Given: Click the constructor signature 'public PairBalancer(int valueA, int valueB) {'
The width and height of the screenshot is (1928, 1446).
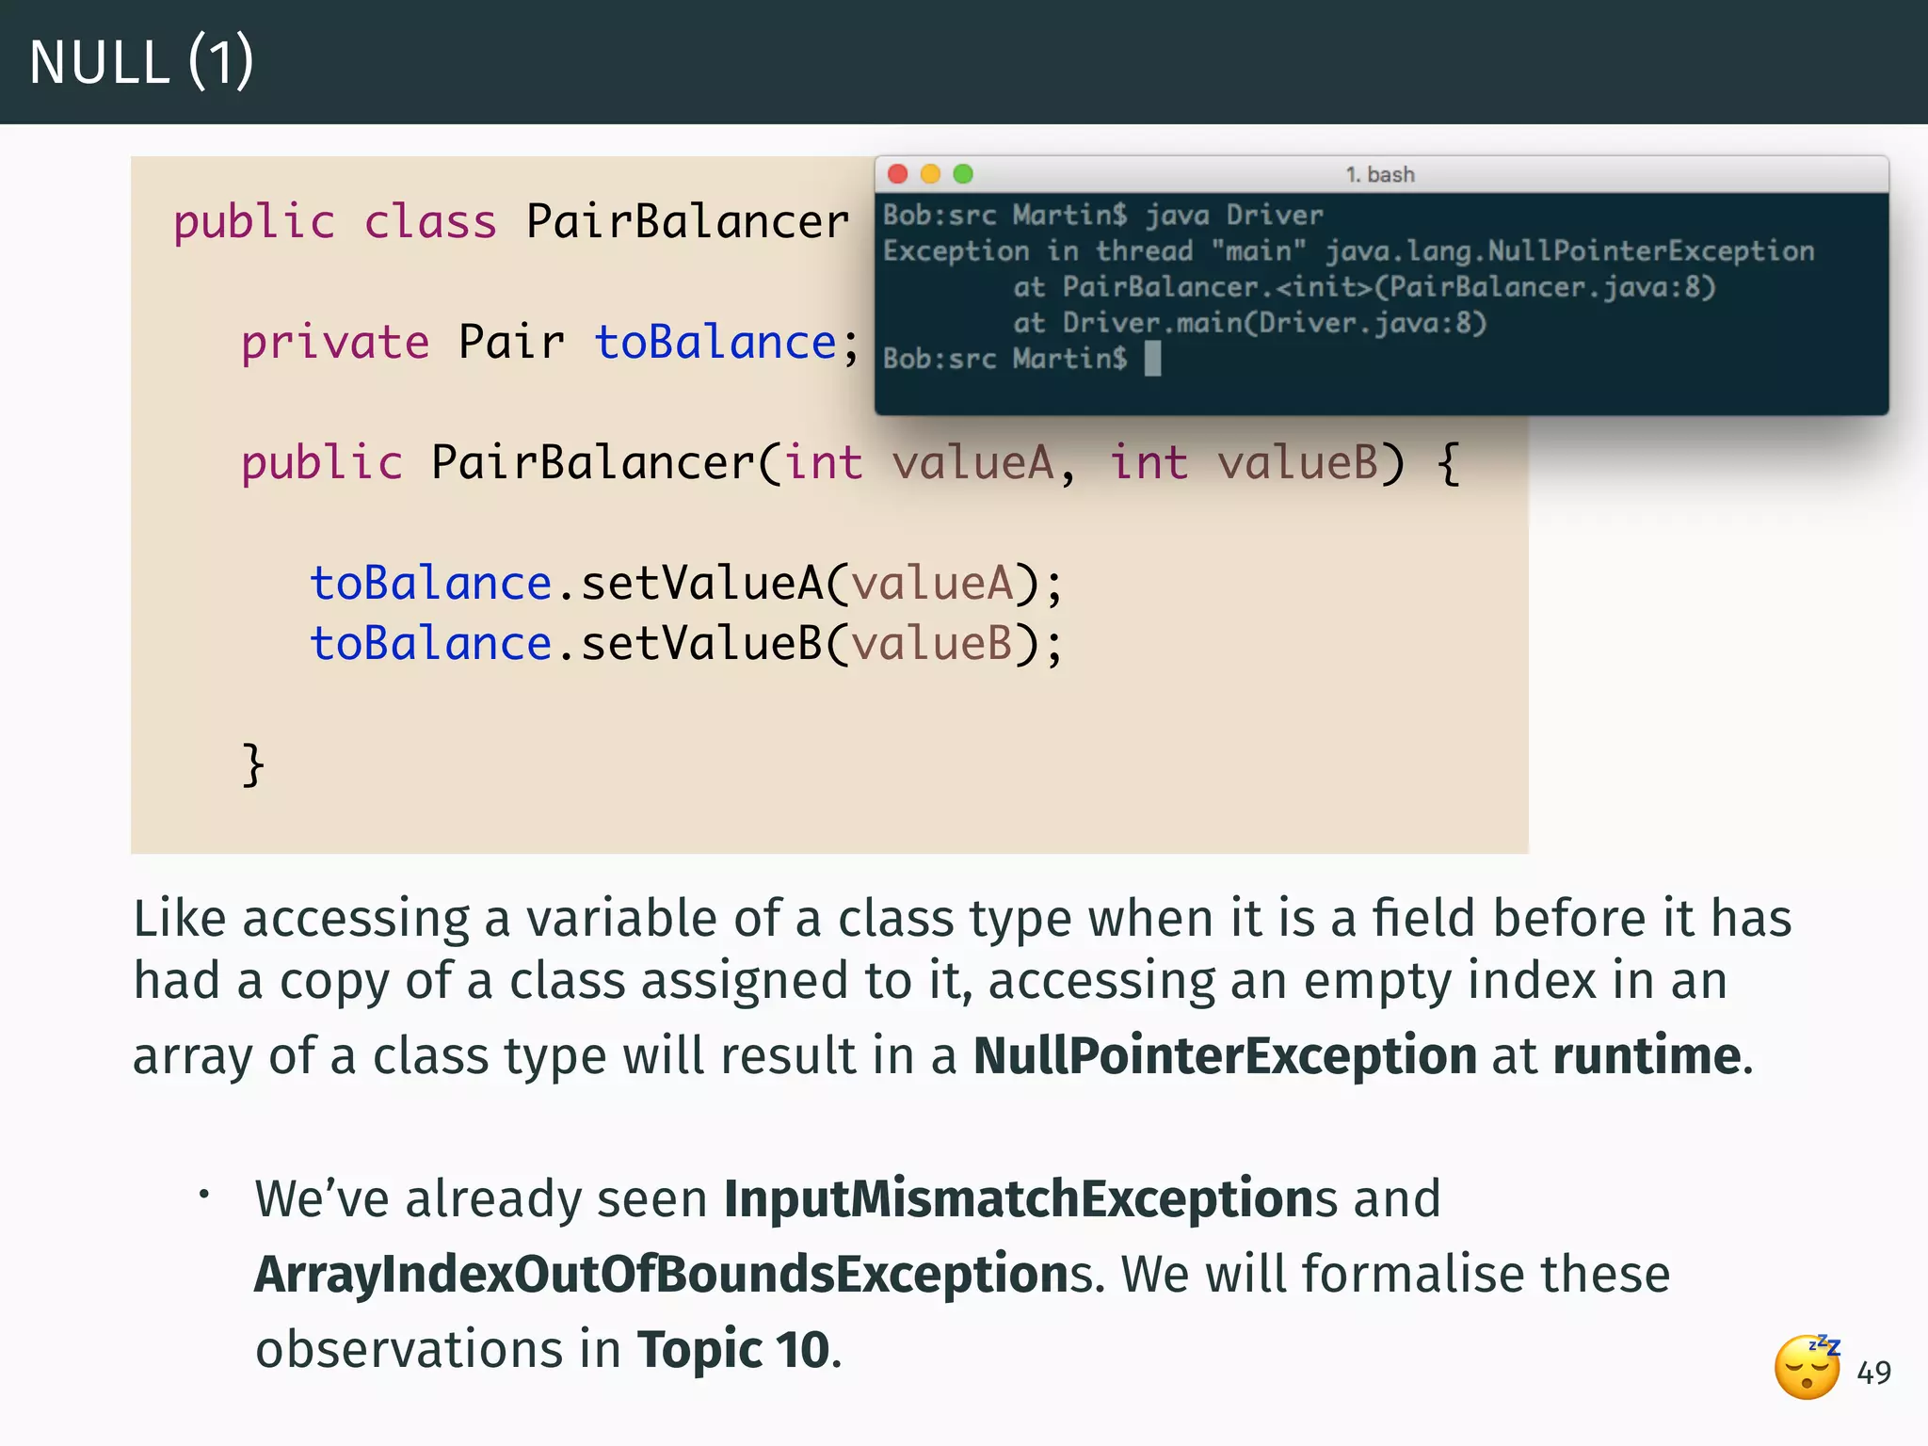Looking at the screenshot, I should pos(851,463).
